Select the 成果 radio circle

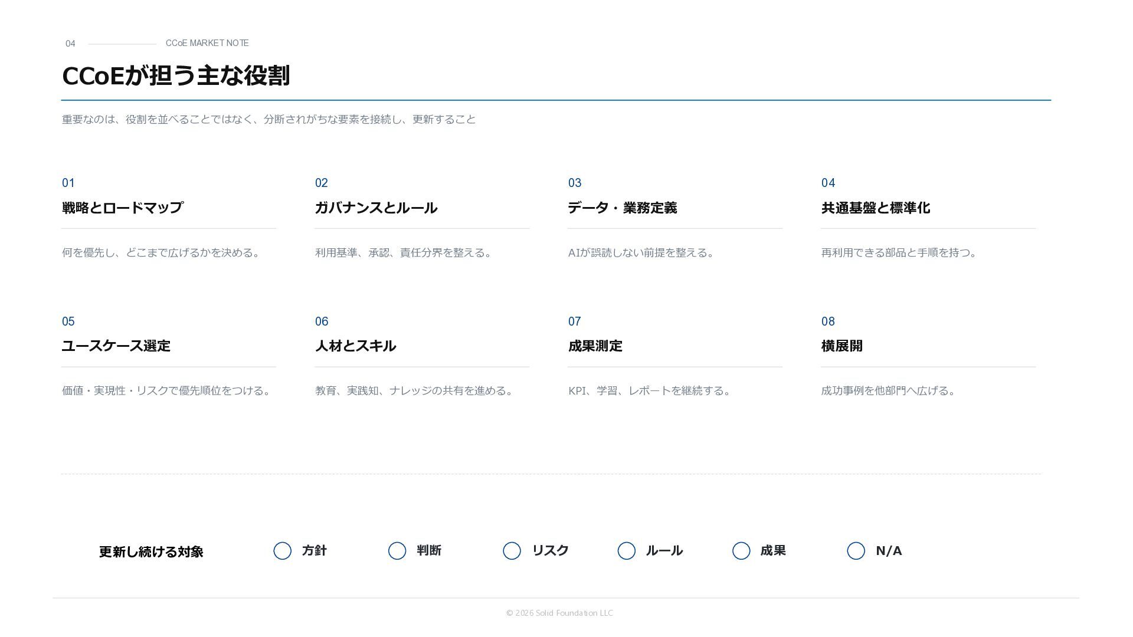741,551
